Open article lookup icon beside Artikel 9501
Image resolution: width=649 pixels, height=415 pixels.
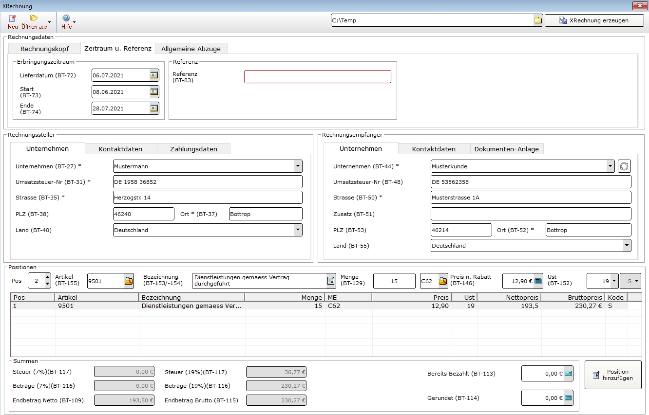[129, 281]
